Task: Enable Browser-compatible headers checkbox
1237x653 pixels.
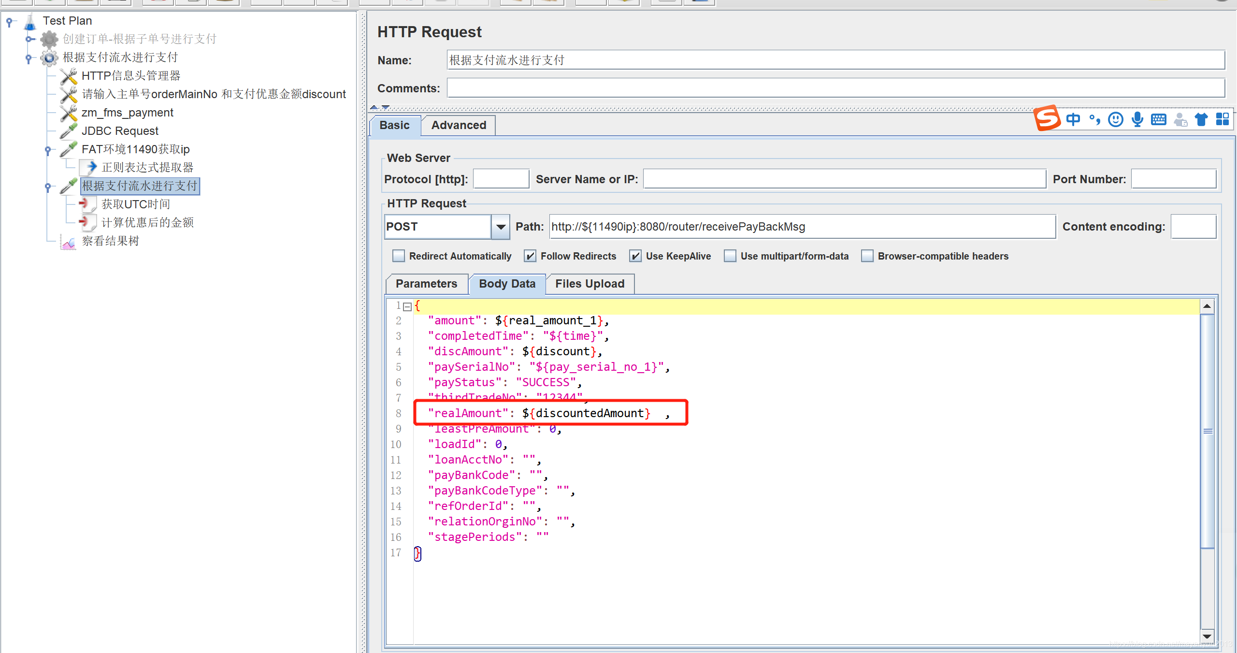Action: tap(867, 256)
